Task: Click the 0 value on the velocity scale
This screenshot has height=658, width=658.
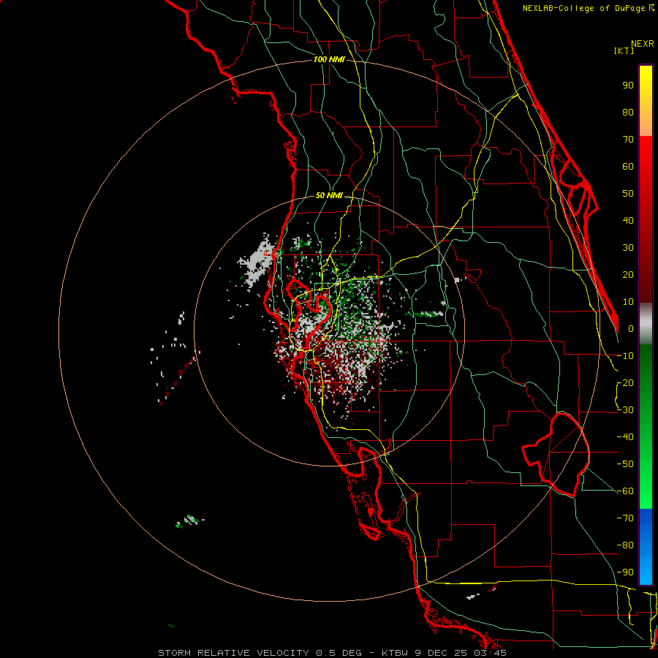Action: coord(631,328)
